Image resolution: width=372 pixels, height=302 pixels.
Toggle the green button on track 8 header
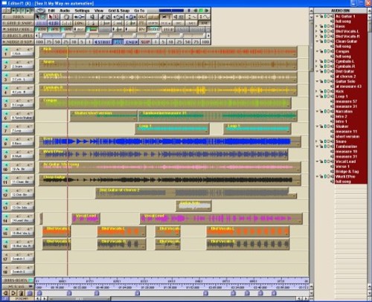(x=6, y=139)
